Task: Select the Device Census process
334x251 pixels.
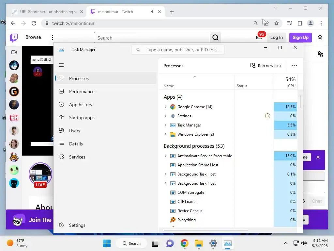Action: [190, 211]
